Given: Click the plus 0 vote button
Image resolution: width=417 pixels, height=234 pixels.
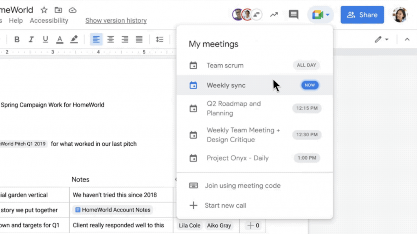Looking at the screenshot, I should point(253,225).
